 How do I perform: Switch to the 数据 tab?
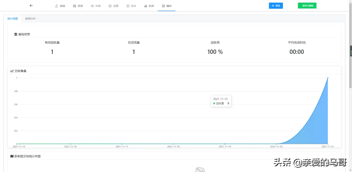click(149, 6)
